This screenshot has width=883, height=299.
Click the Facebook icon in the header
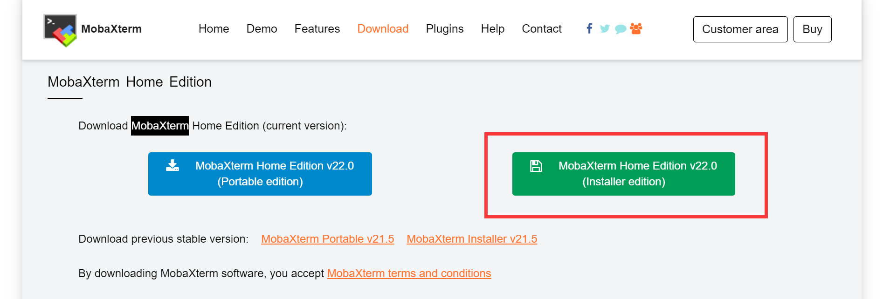click(x=589, y=29)
